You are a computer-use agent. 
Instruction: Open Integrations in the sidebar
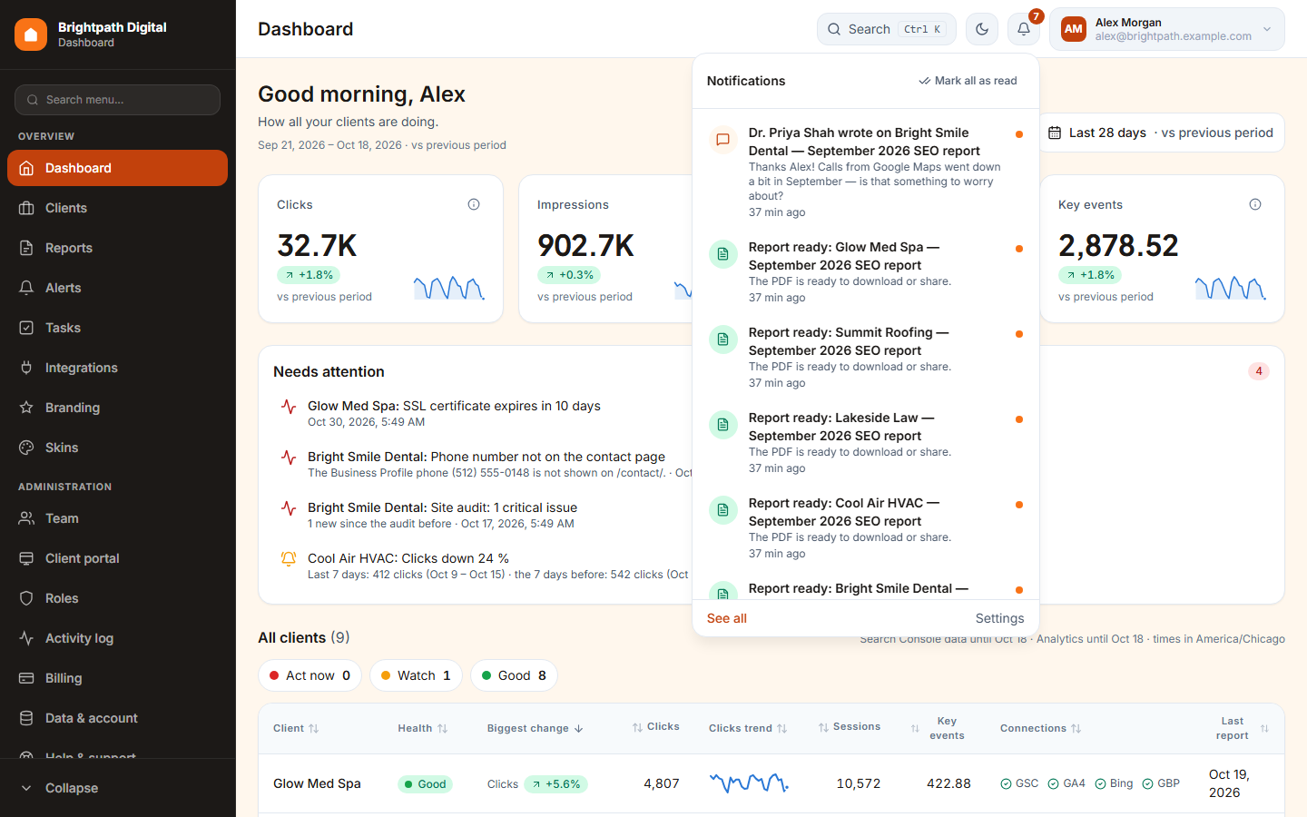117,368
